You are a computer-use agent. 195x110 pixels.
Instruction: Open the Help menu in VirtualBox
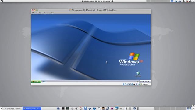52,13
